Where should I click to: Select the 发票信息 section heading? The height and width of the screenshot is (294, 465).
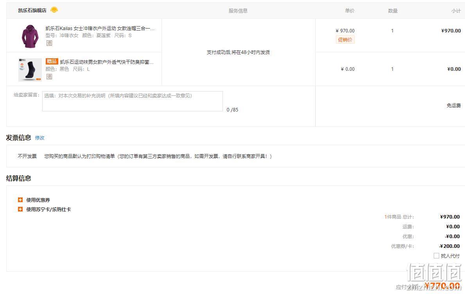(x=19, y=138)
